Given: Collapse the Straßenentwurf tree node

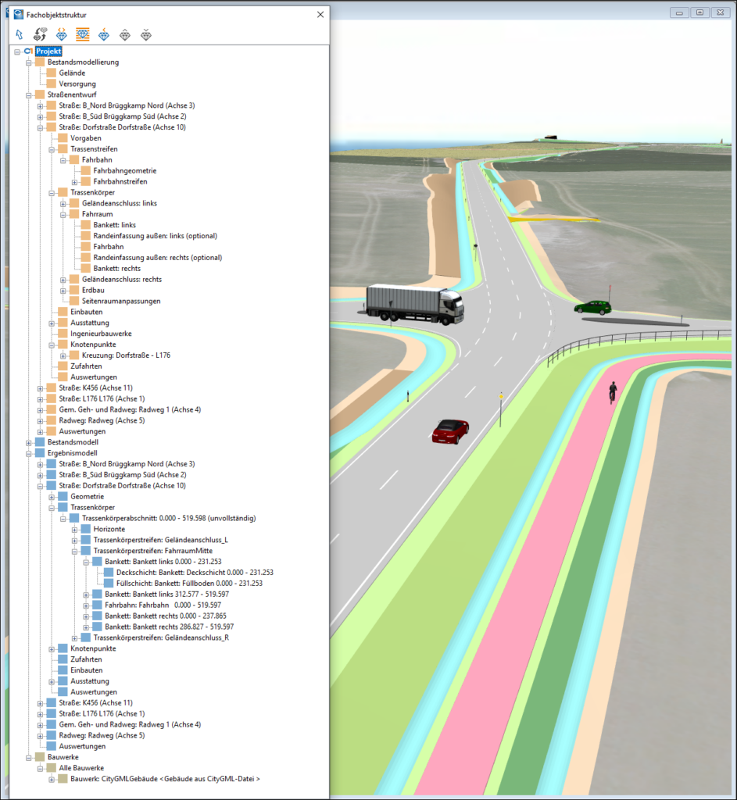Looking at the screenshot, I should click(x=29, y=95).
